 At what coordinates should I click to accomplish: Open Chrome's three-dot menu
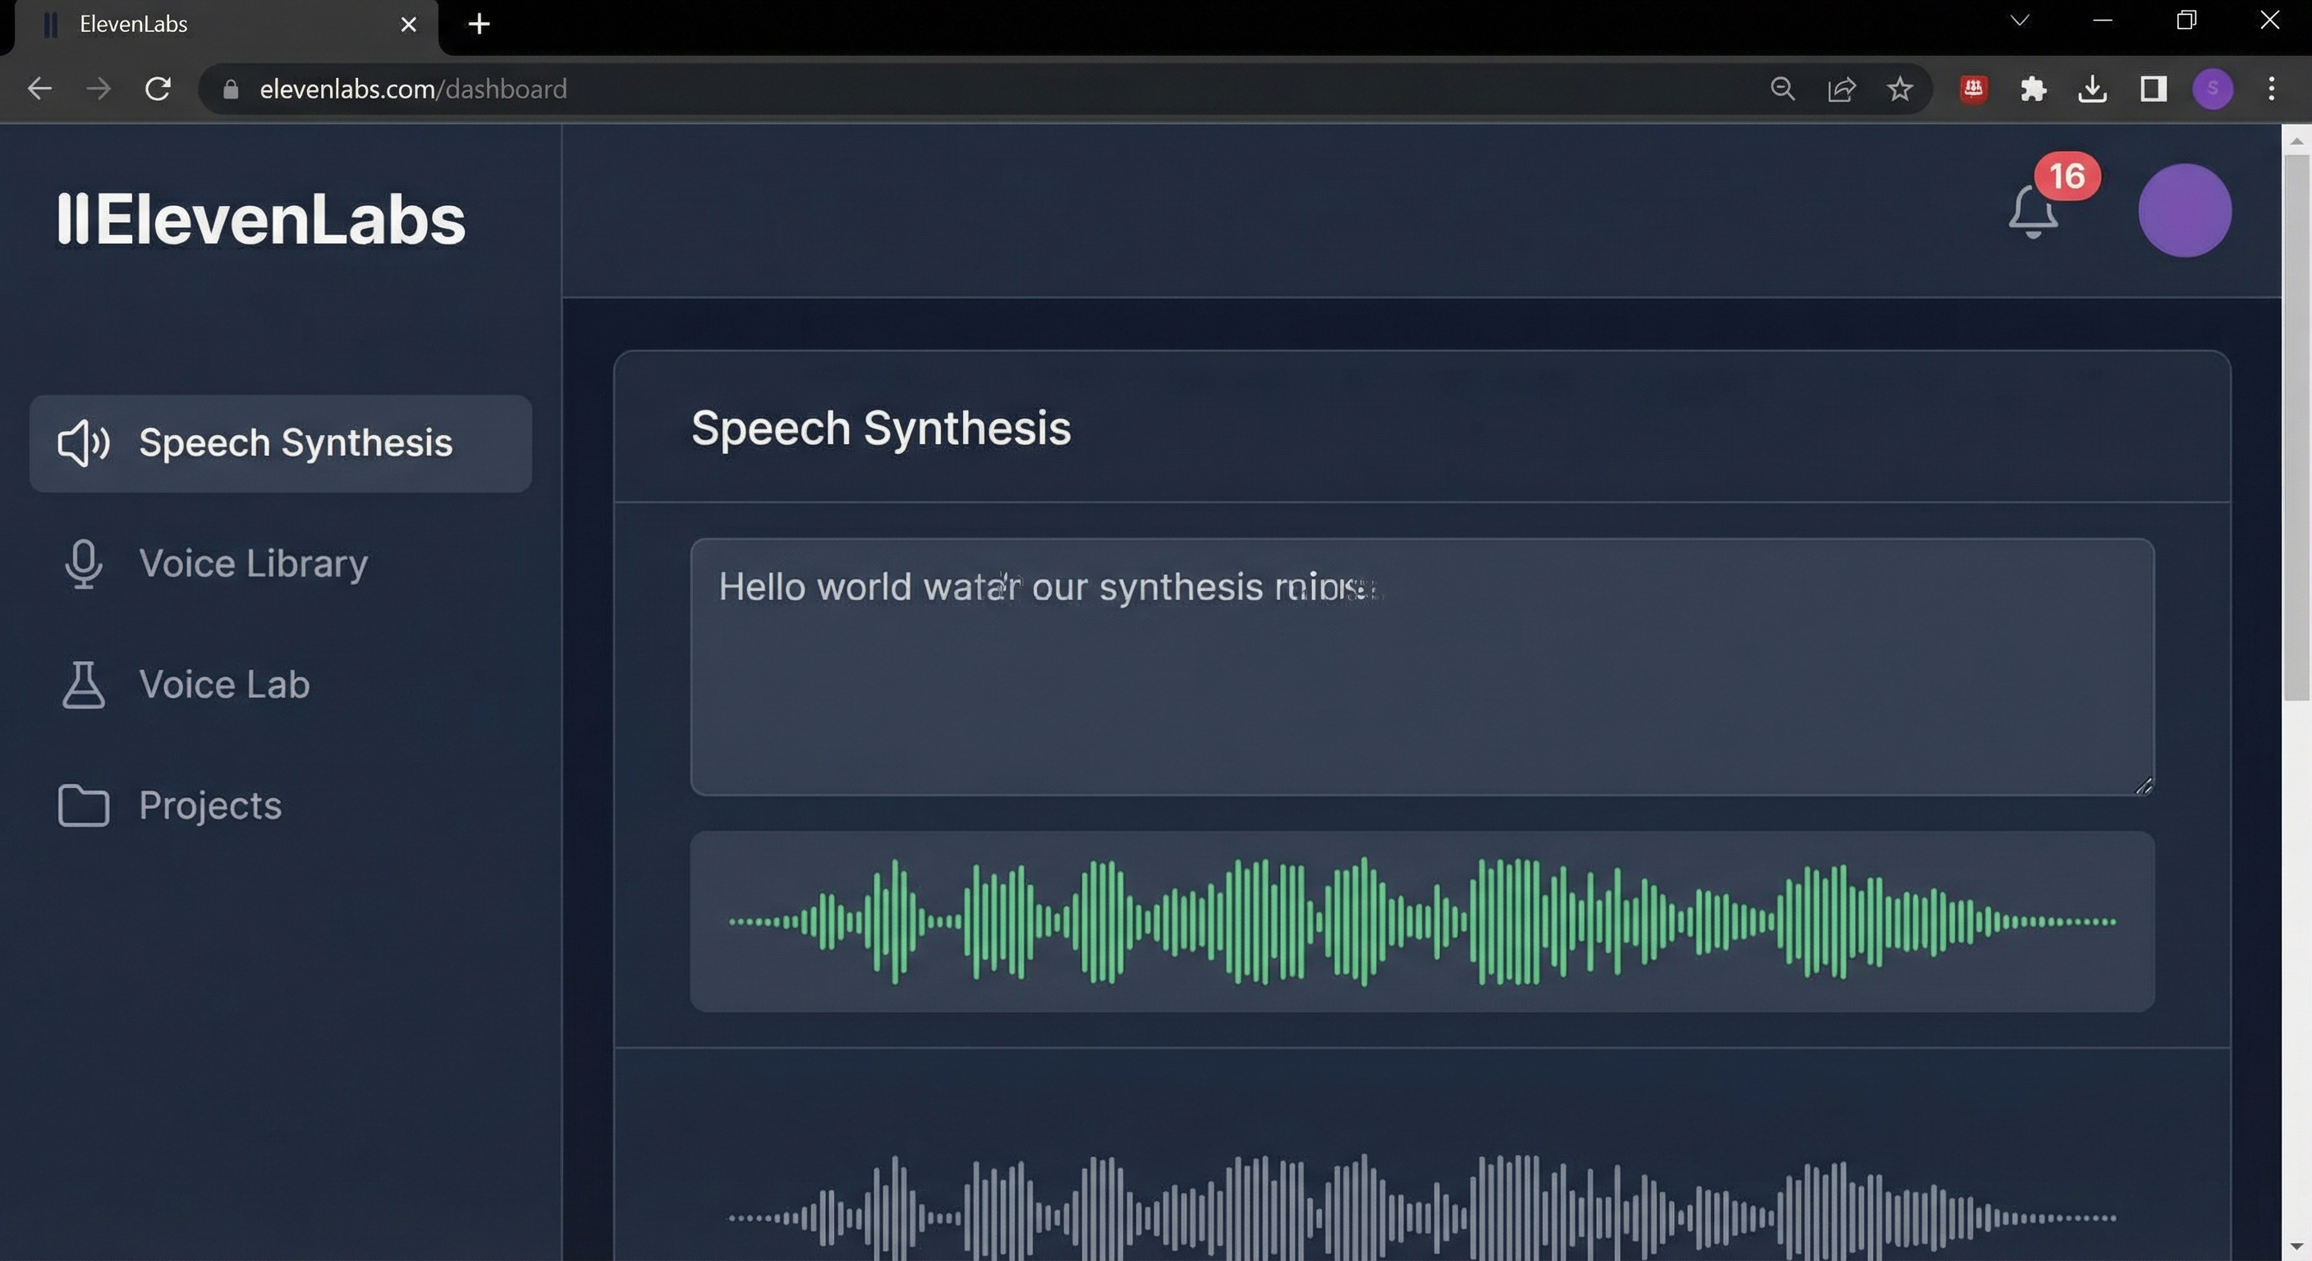pyautogui.click(x=2272, y=89)
